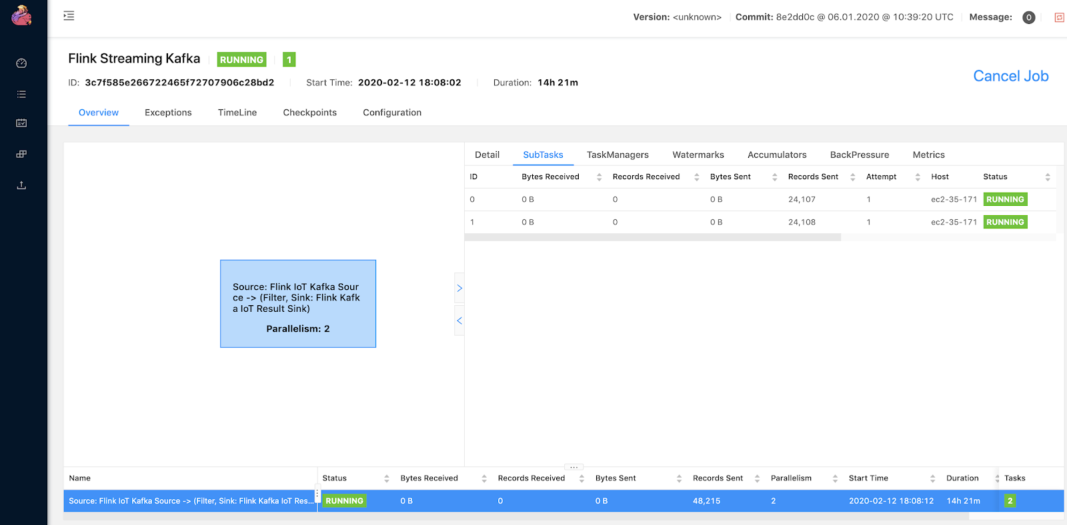This screenshot has width=1067, height=525.
Task: Switch to the Detail tab
Action: pyautogui.click(x=487, y=155)
